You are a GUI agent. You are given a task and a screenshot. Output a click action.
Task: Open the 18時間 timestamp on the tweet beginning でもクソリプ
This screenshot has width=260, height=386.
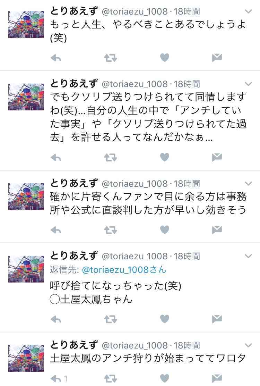(187, 84)
